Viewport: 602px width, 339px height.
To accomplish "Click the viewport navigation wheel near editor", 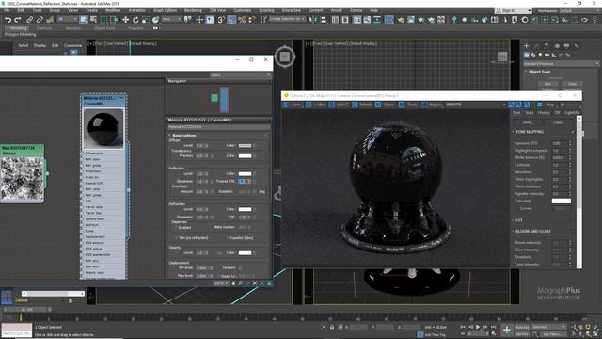I will [284, 56].
